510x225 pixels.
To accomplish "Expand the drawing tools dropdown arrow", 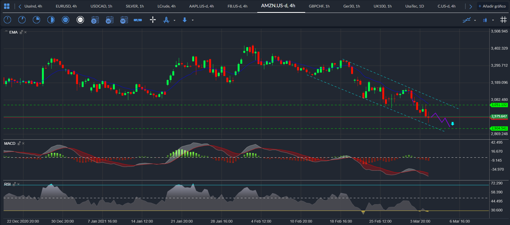I will pos(174,20).
